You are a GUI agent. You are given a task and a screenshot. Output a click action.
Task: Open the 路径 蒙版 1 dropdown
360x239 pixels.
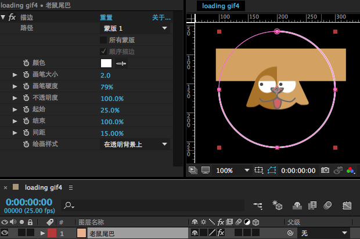(135, 28)
